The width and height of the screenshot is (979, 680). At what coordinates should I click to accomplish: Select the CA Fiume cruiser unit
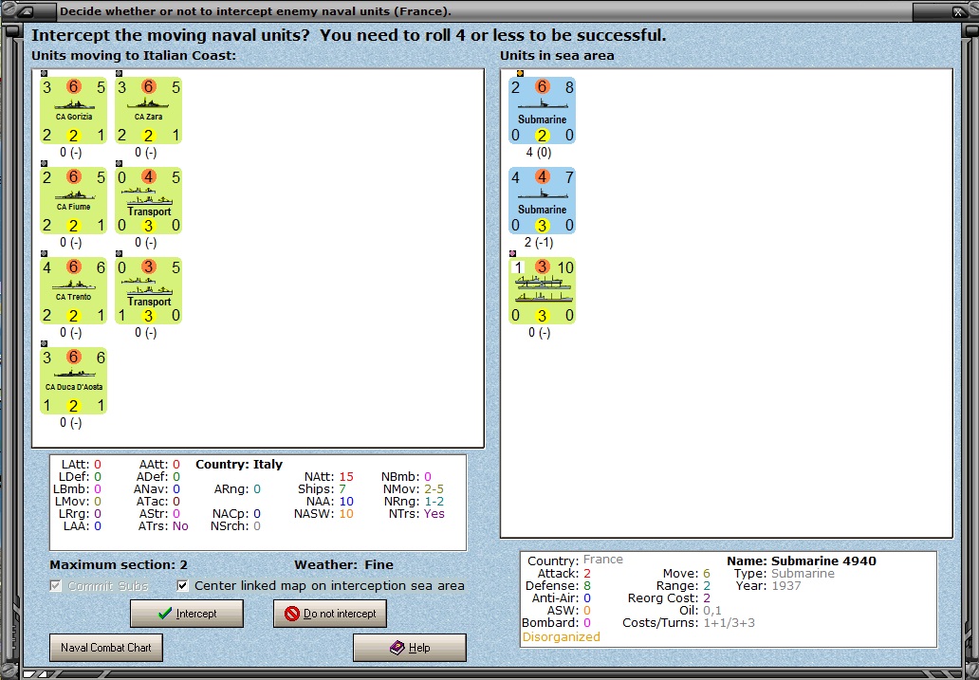point(74,200)
